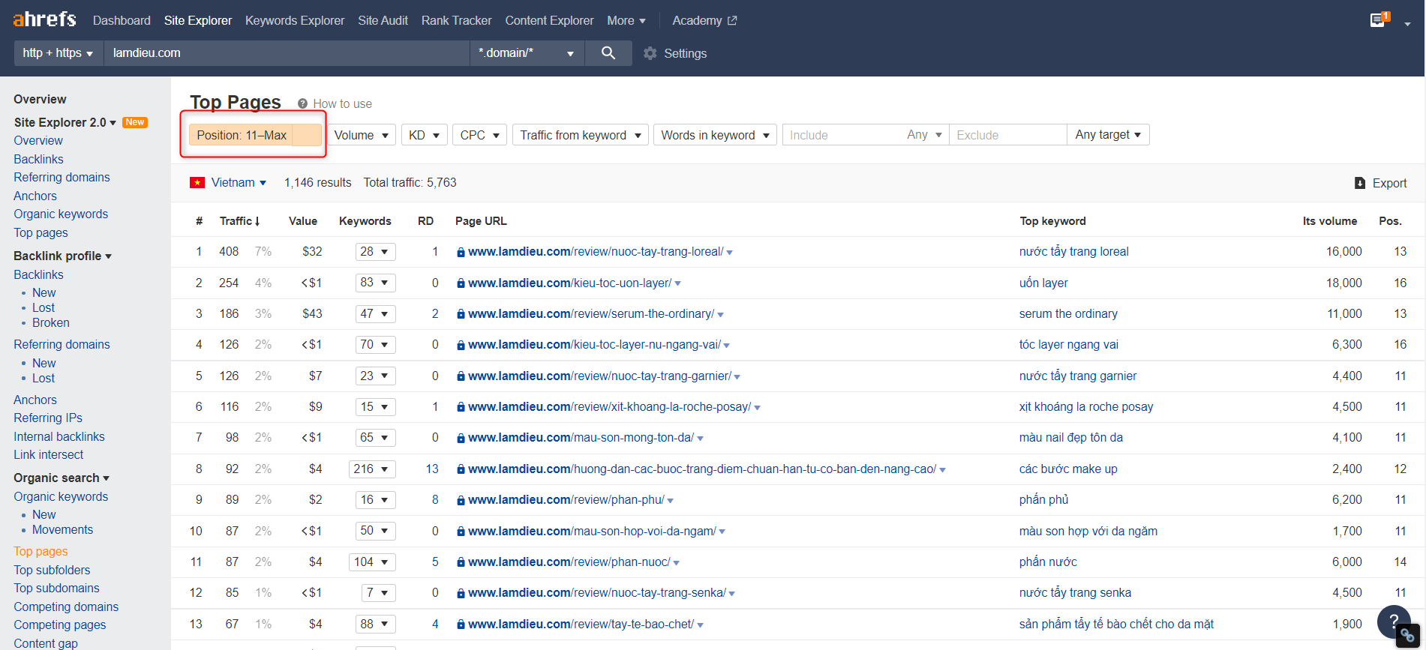
Task: Open the CPC filter dropdown
Action: pos(479,135)
